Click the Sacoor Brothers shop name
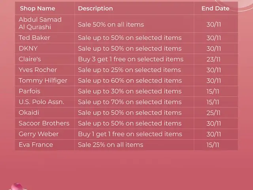This screenshot has width=253, height=190. tap(44, 123)
